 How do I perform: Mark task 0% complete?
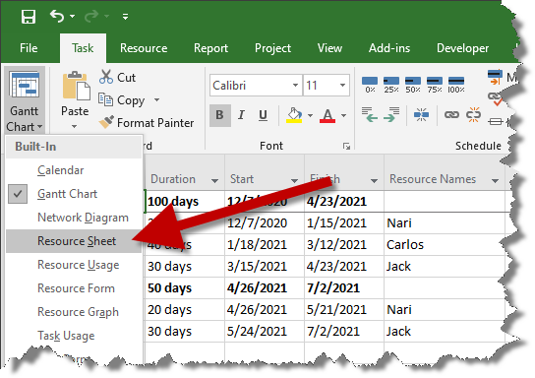(x=370, y=85)
